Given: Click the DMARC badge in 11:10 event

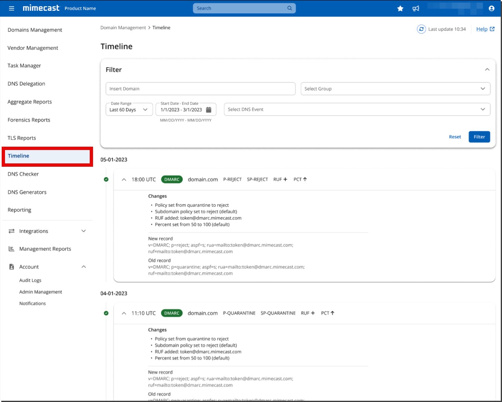Looking at the screenshot, I should click(172, 313).
